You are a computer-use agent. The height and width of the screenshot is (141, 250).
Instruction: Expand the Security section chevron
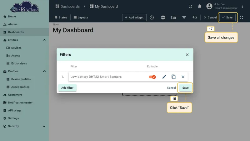(x=44, y=126)
